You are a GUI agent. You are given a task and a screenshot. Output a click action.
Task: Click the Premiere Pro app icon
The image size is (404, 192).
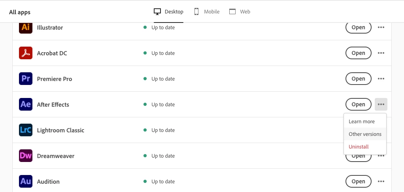pos(26,79)
